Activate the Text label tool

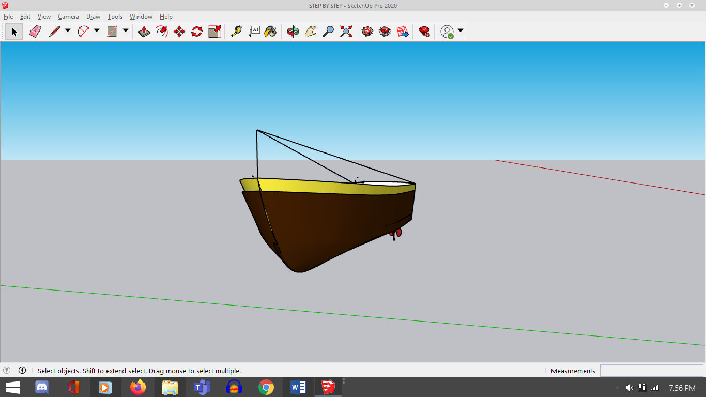click(x=254, y=32)
